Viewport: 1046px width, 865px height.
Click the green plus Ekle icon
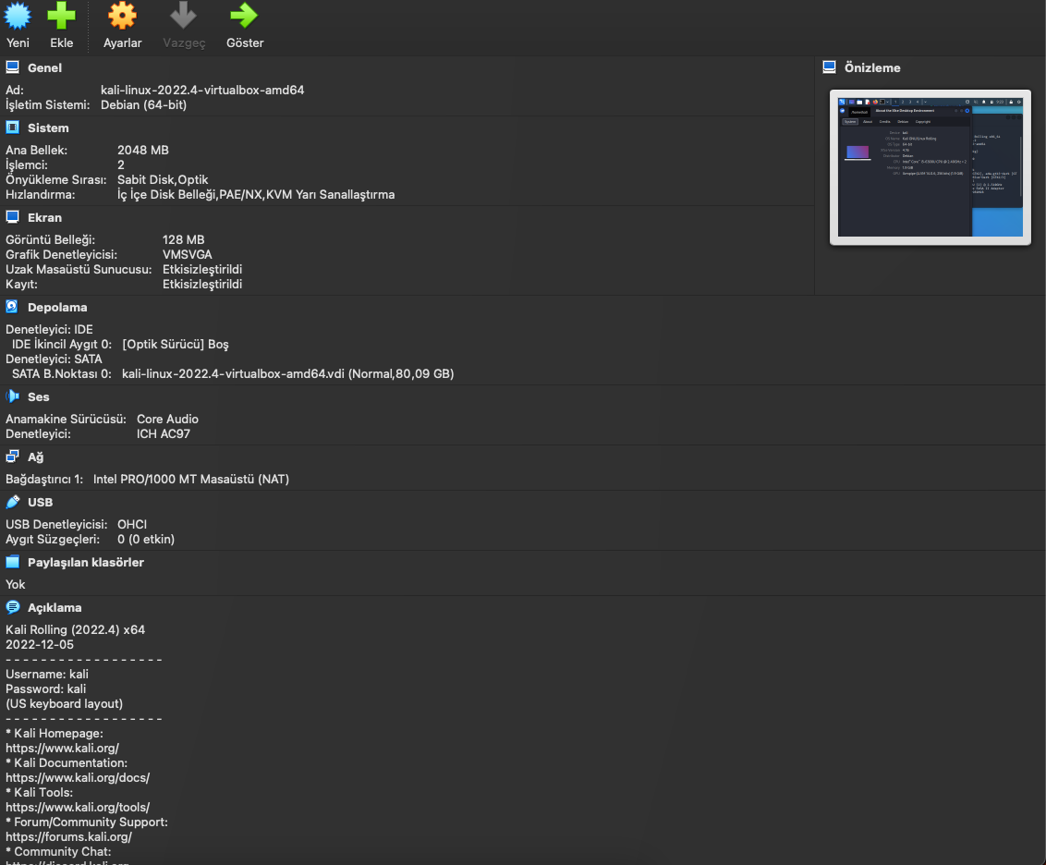62,16
